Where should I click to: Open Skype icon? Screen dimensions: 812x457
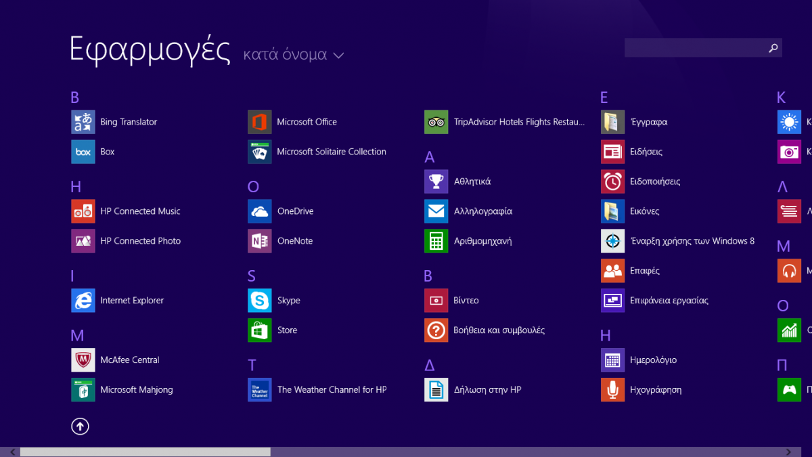260,301
